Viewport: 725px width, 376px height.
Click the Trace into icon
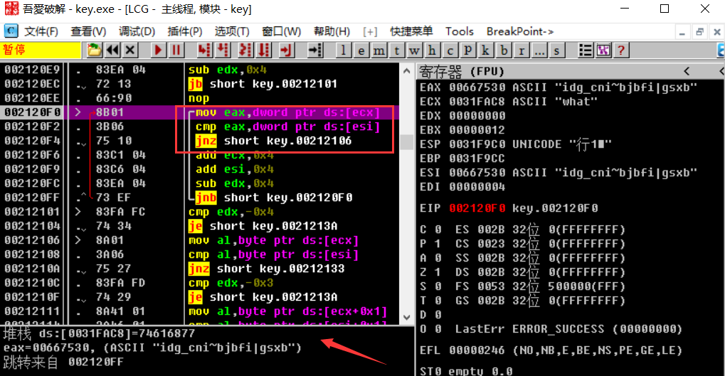point(245,50)
